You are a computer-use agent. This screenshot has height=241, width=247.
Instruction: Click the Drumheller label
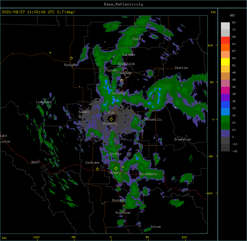point(183,139)
